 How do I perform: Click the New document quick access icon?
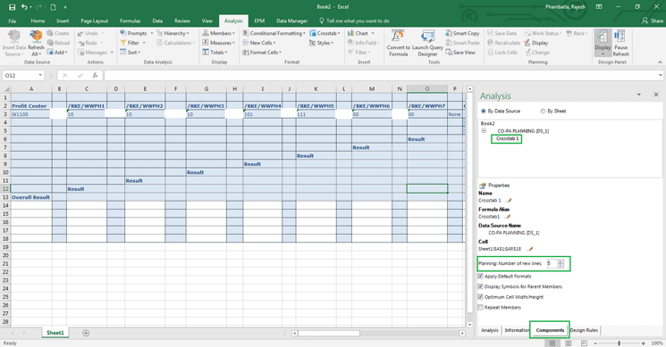click(53, 7)
